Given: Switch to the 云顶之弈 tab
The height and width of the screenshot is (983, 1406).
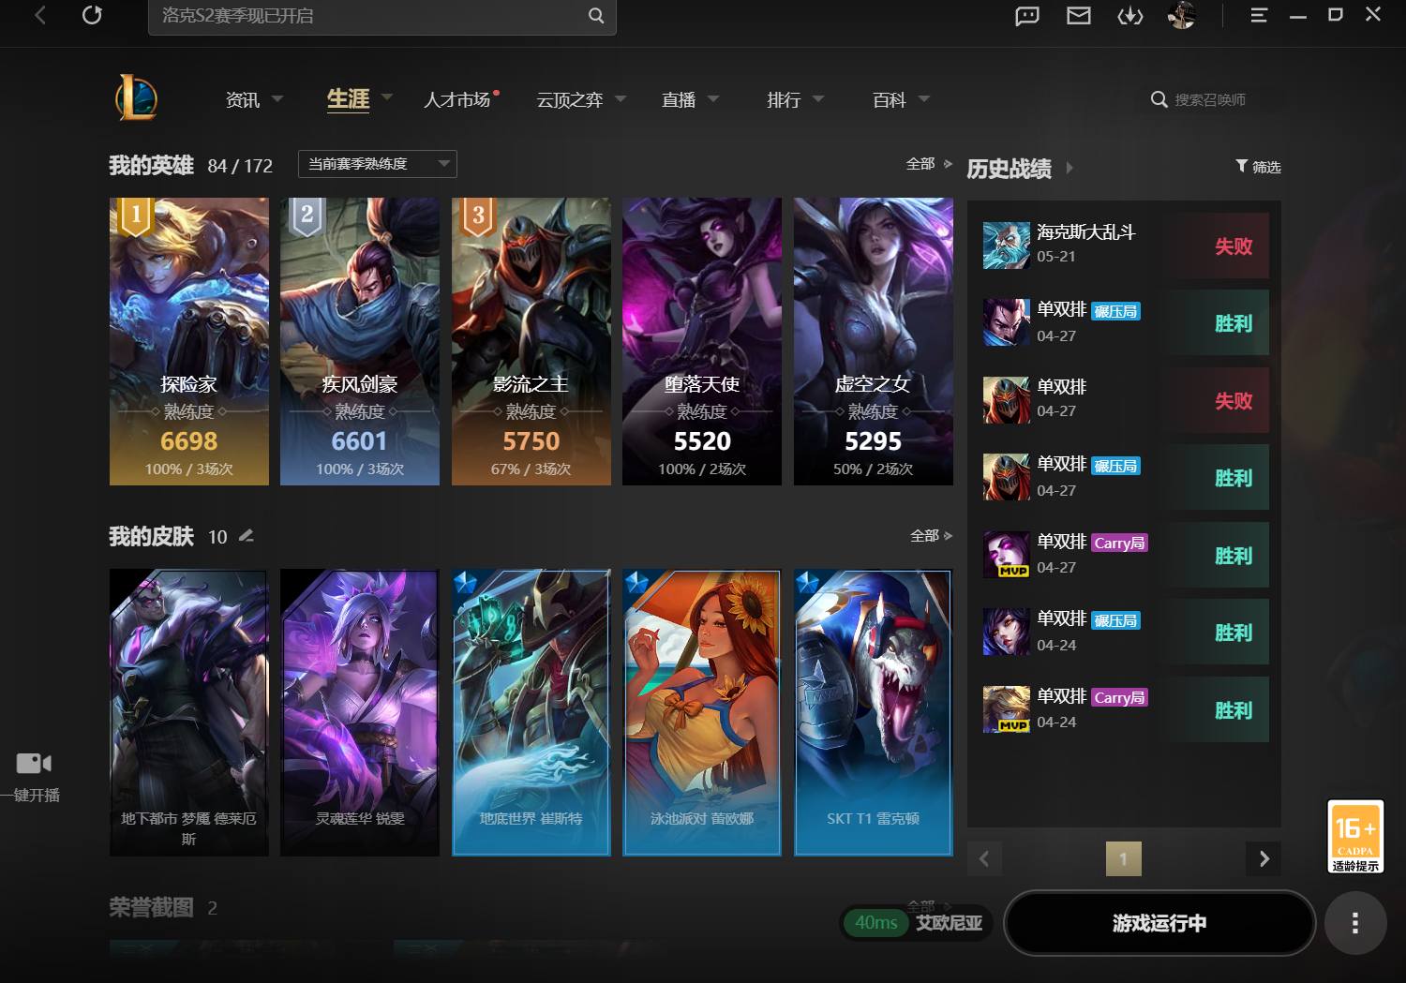Looking at the screenshot, I should coord(570,99).
